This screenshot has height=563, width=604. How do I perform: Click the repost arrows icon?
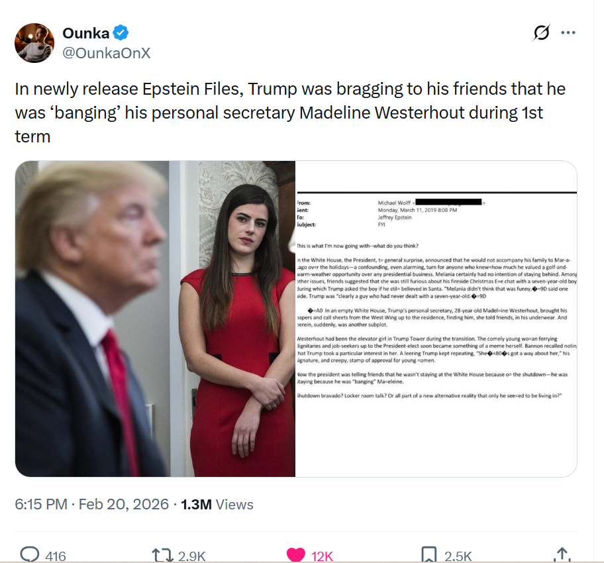click(x=162, y=555)
